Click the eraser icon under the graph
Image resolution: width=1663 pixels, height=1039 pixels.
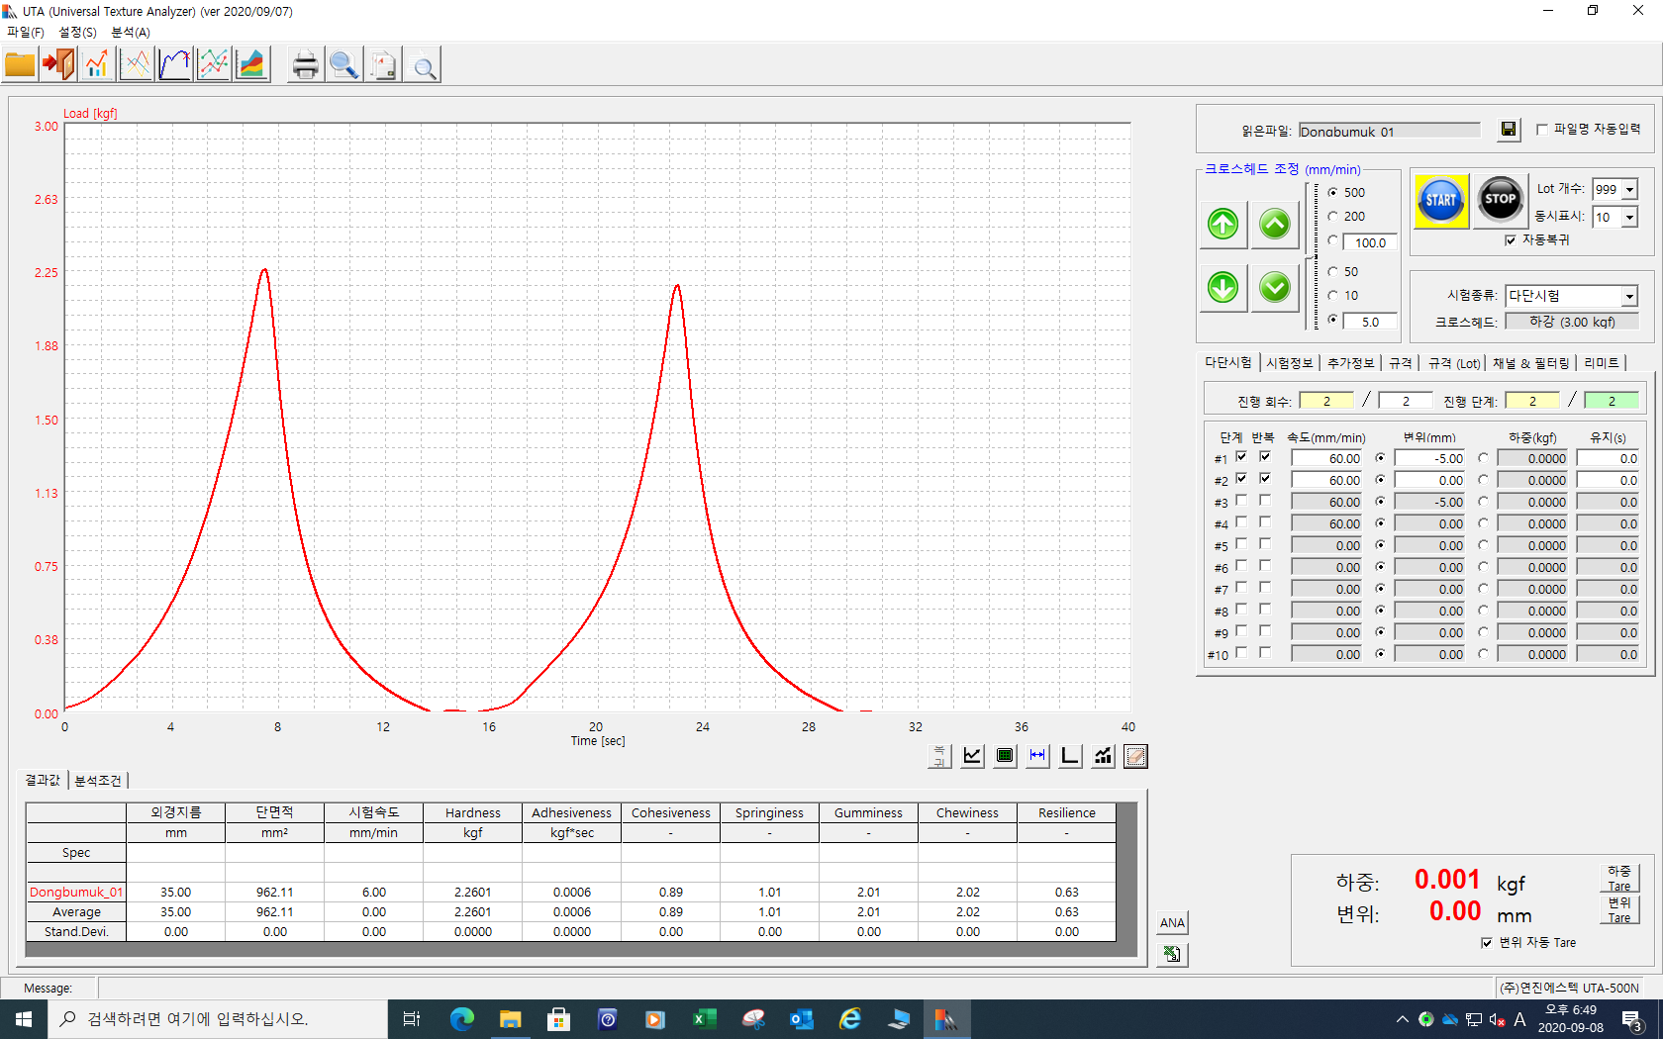[1135, 757]
